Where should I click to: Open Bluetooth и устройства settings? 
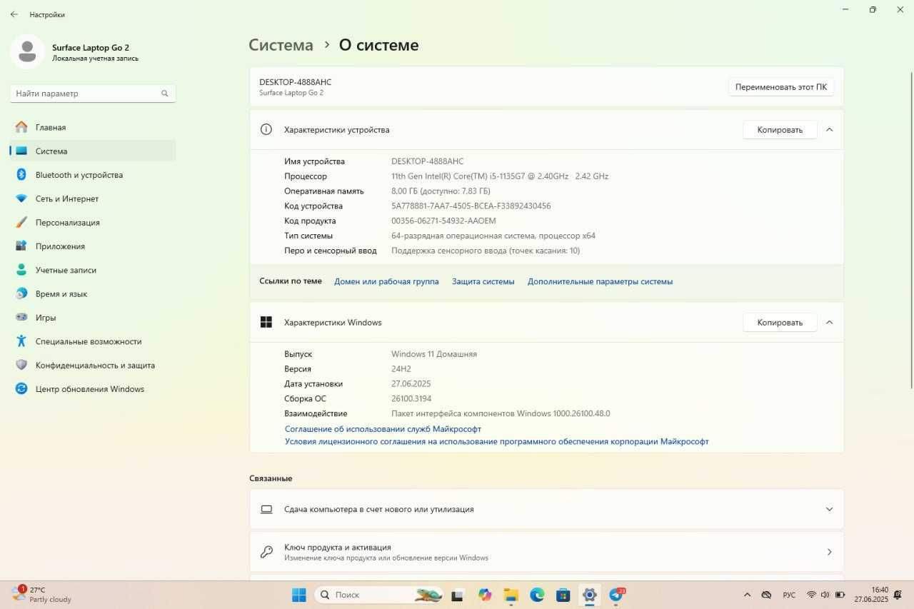click(93, 175)
